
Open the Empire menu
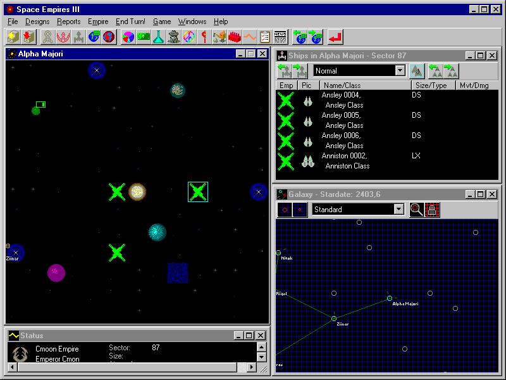click(x=98, y=22)
